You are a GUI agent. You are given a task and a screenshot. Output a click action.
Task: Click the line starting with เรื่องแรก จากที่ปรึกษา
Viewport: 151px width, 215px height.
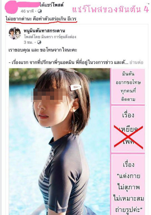[x=68, y=62]
